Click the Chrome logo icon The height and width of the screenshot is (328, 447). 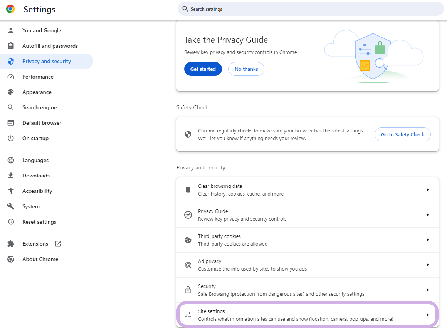point(10,9)
